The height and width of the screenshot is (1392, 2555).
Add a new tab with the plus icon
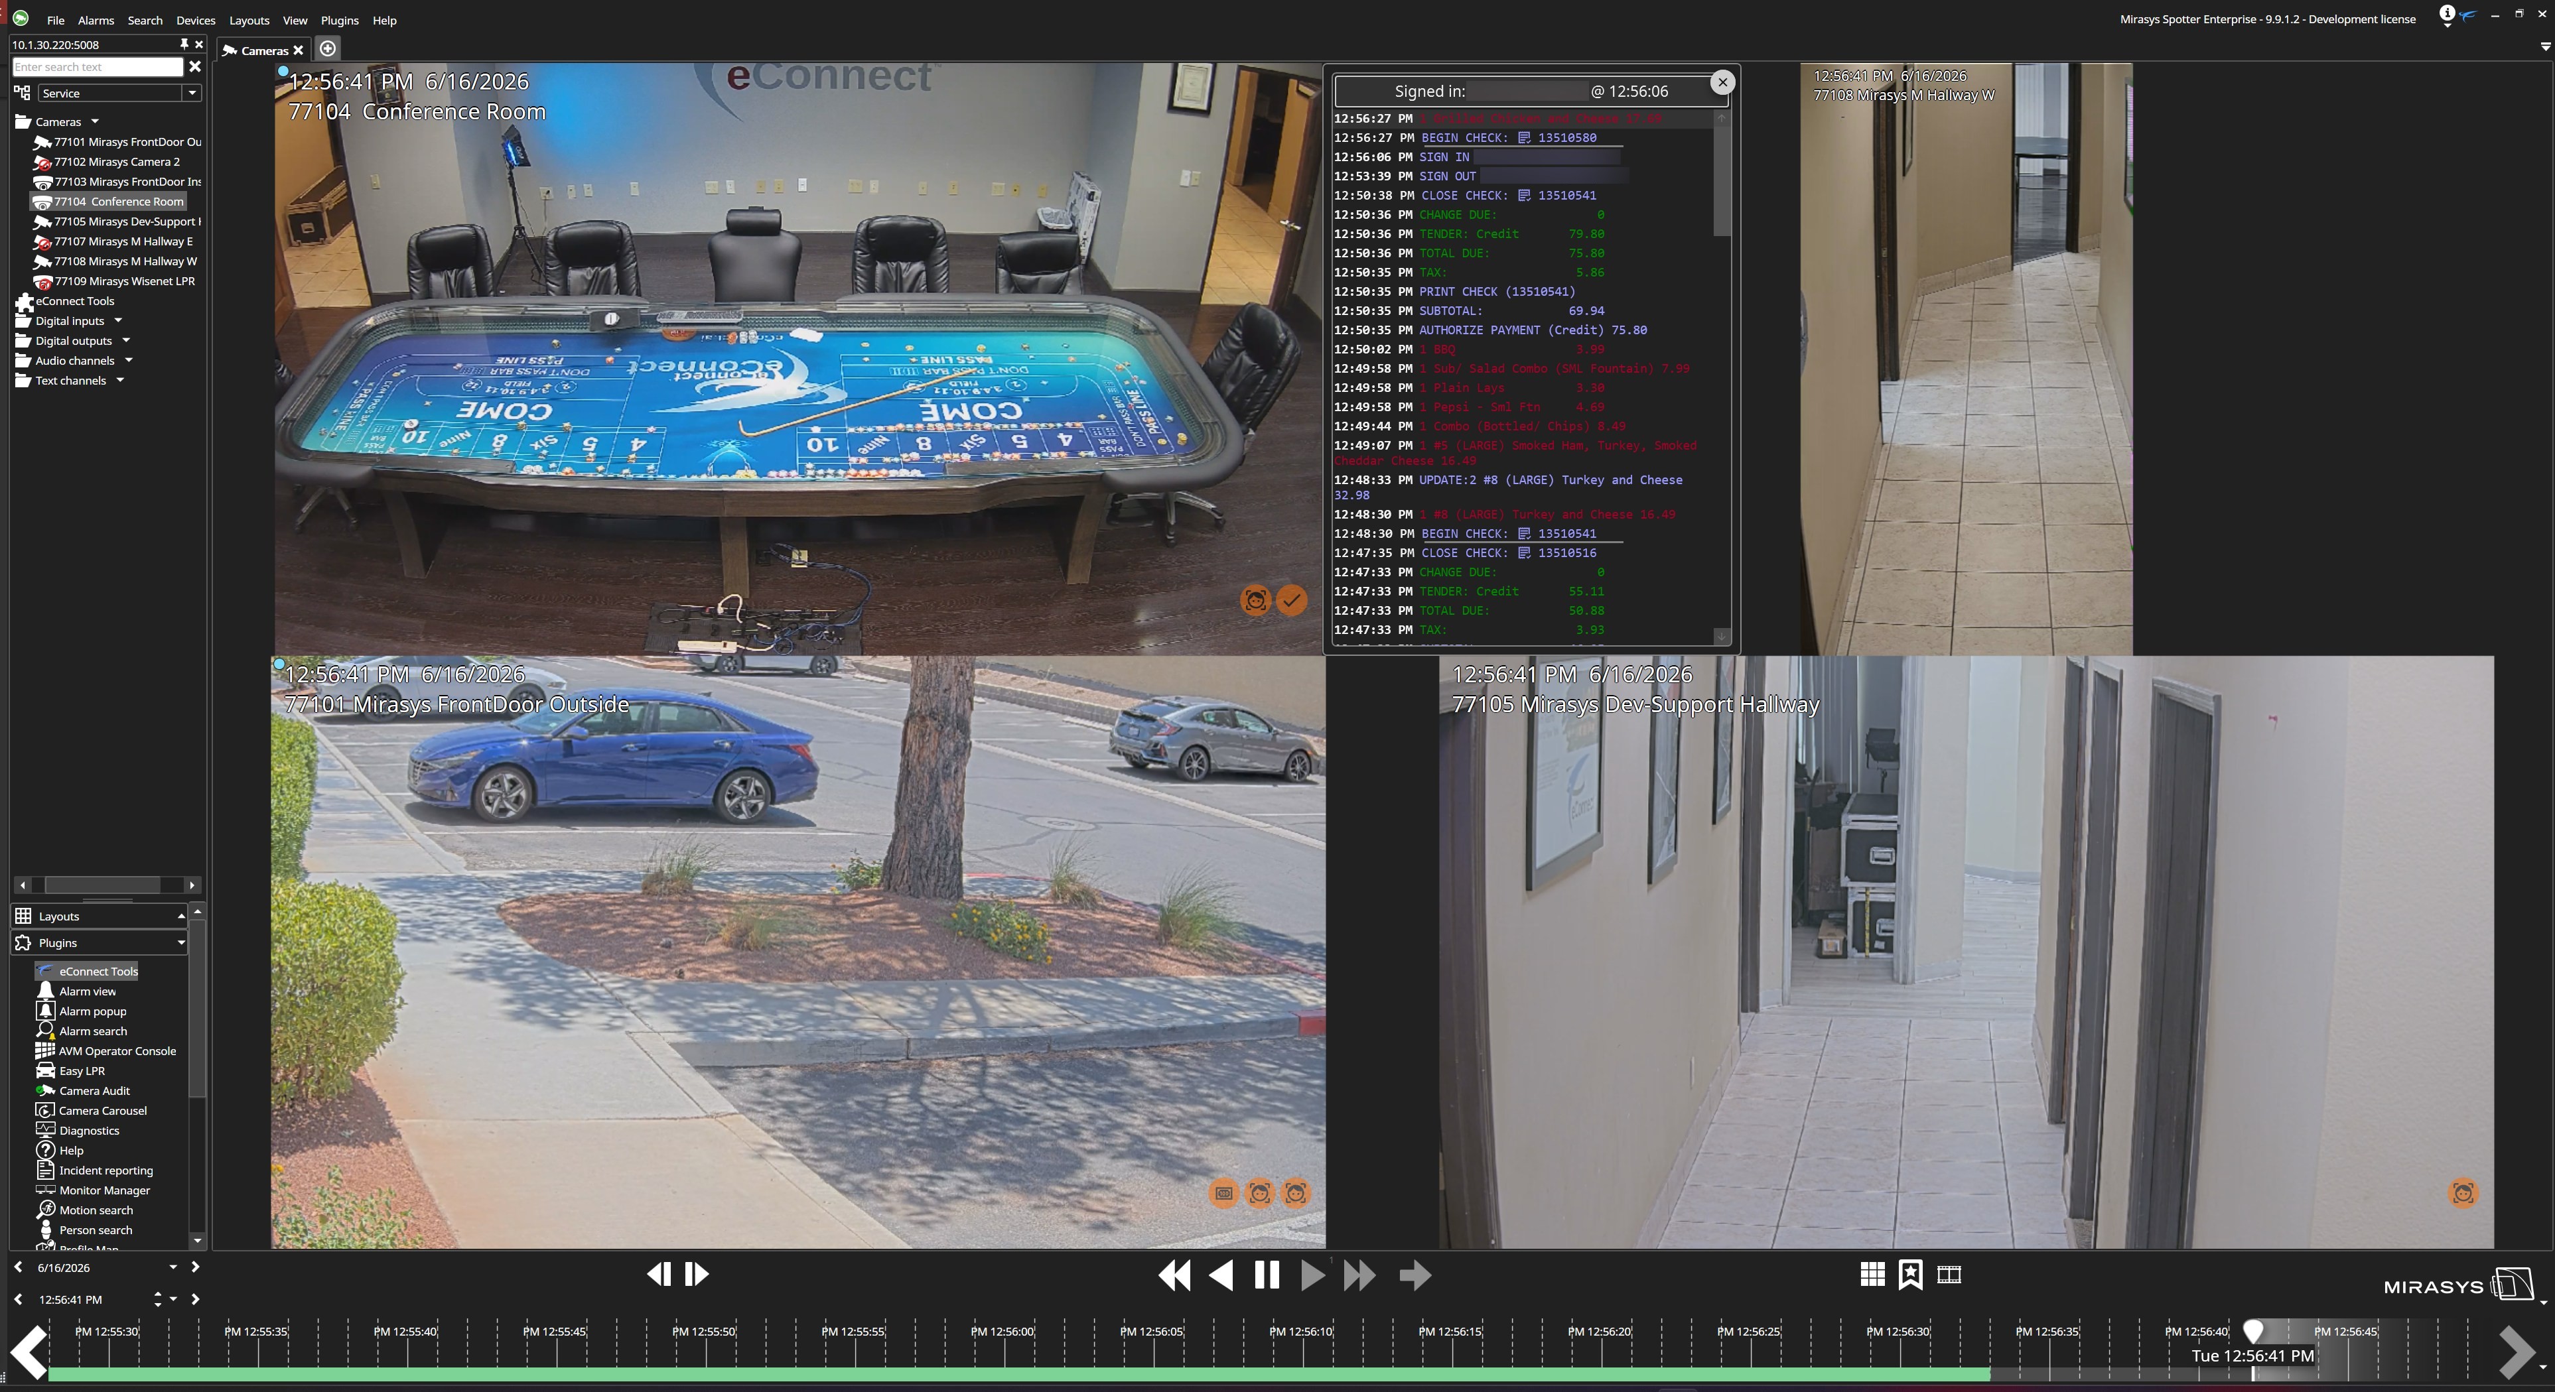point(327,48)
